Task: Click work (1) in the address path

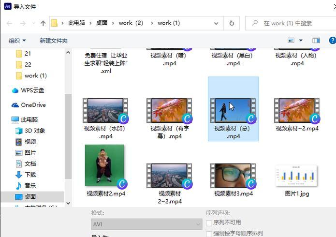Action: pos(169,23)
